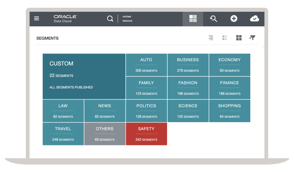Click 'ALL SEGMENTS PUBLISHED' text
The height and width of the screenshot is (172, 294).
point(71,87)
